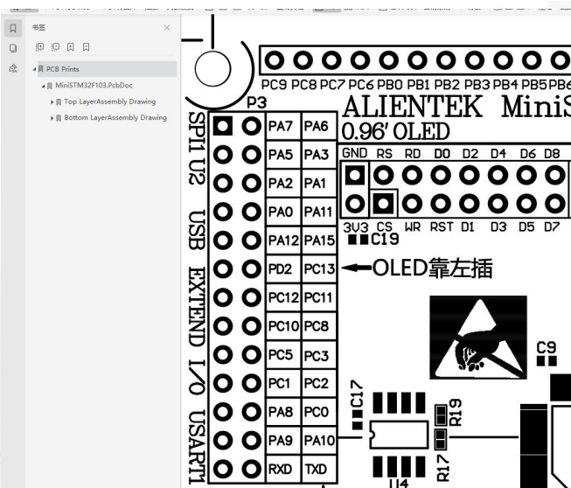This screenshot has width=571, height=488.
Task: Click the delete bookmark icon
Action: [x=86, y=46]
